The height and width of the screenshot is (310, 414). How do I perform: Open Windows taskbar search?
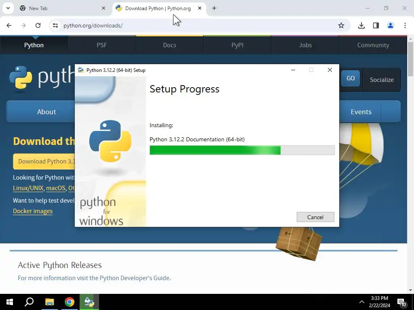coord(29,302)
